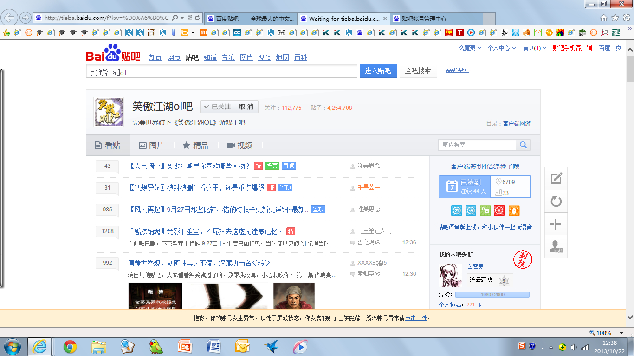The height and width of the screenshot is (356, 634).
Task: Open the post 〖吧规导航〗被封被删先看这里
Action: (196, 188)
